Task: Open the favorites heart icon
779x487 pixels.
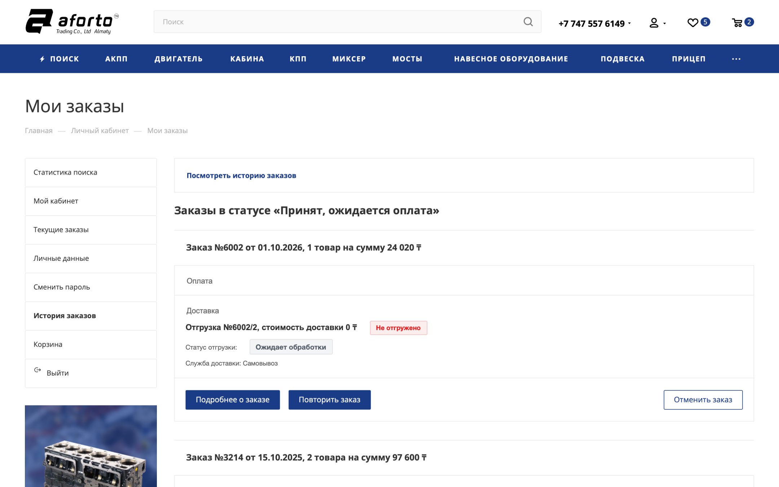Action: coord(692,23)
